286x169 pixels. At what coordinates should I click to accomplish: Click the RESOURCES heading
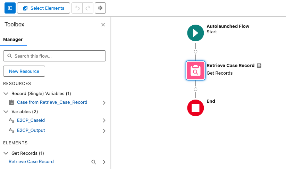click(x=17, y=84)
